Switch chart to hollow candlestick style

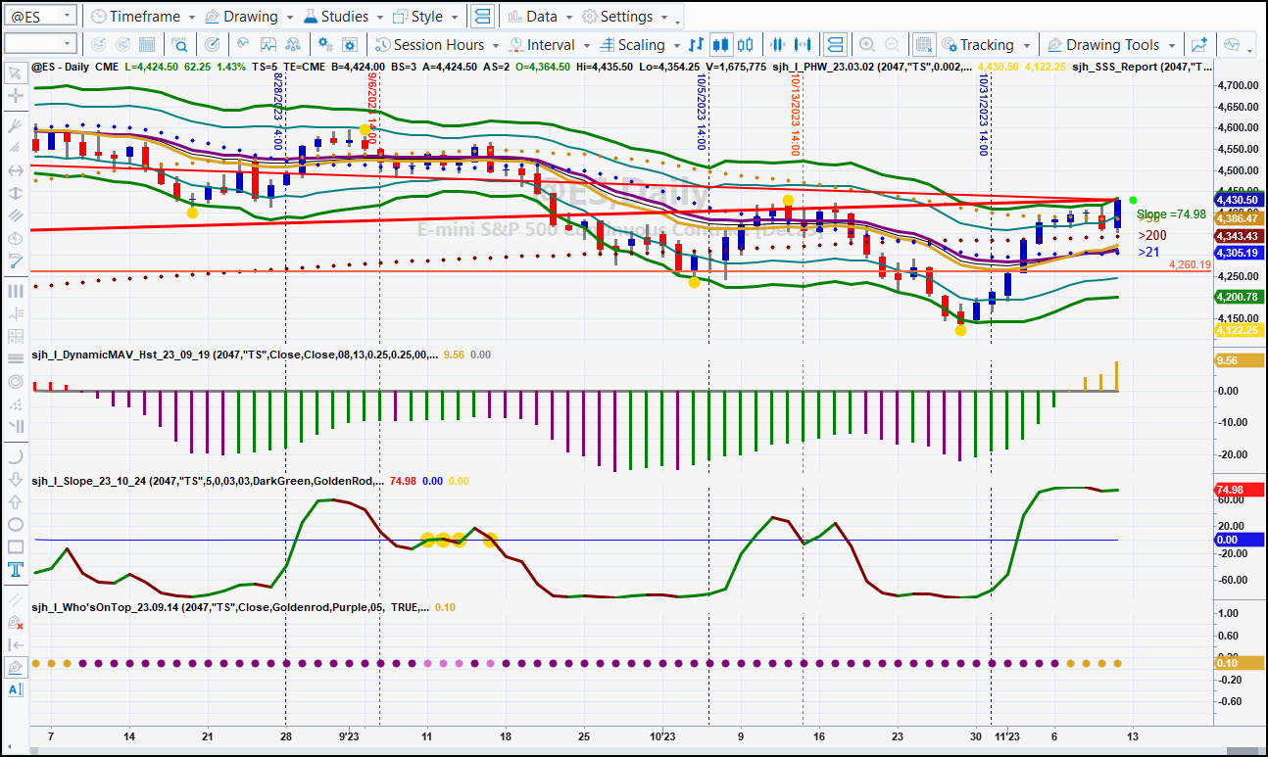746,44
